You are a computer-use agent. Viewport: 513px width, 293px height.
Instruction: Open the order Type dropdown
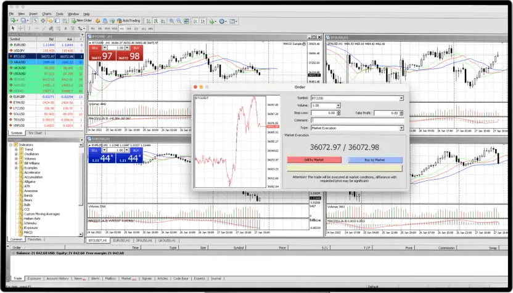click(401, 128)
